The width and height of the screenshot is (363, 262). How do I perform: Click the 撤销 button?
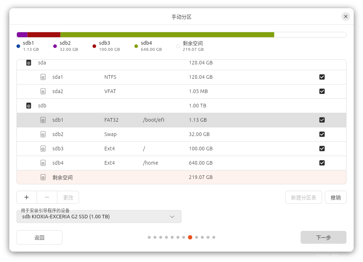pyautogui.click(x=335, y=197)
